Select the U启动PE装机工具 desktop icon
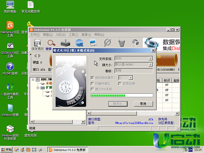204x153 pixels. 10,91
